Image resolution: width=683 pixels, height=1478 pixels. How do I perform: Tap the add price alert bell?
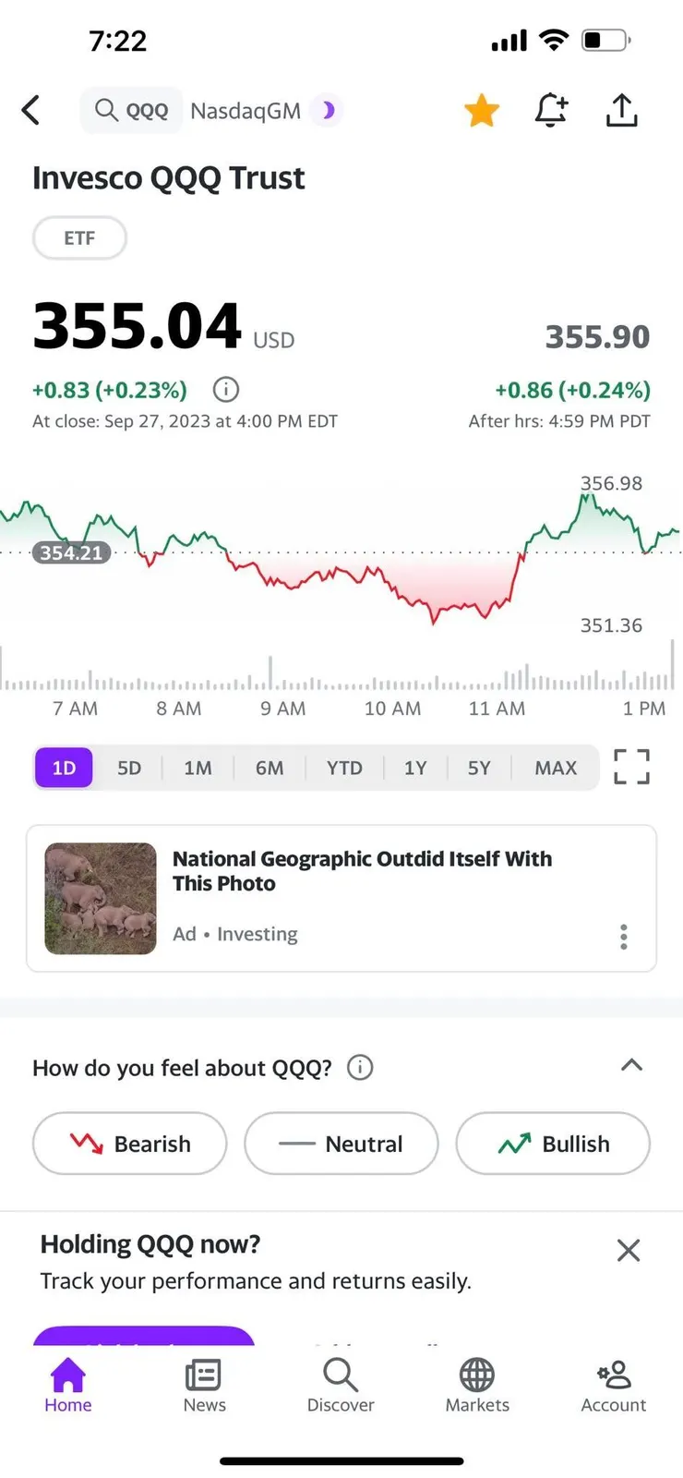551,110
